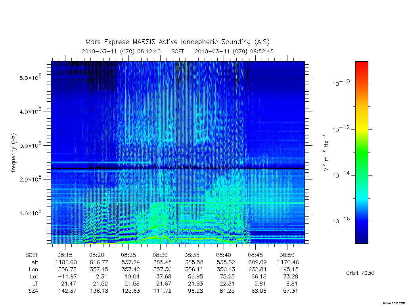Viewport: 406px width, 305px height.
Task: Click time tick label "08:15"
Action: click(x=65, y=255)
